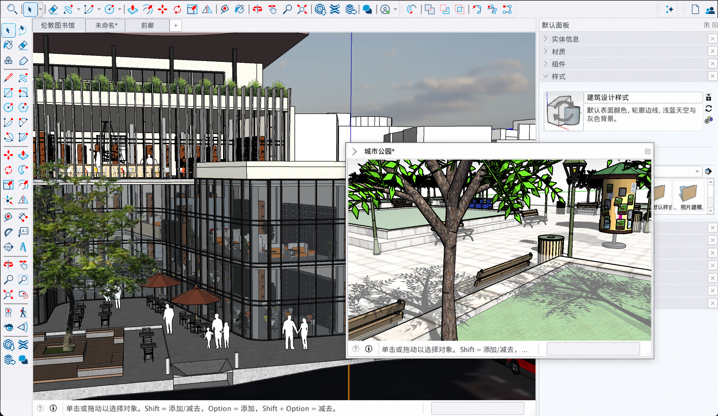Screen dimensions: 718x416
Task: Click the 建筑设计样式 style thumbnail
Action: 564,111
